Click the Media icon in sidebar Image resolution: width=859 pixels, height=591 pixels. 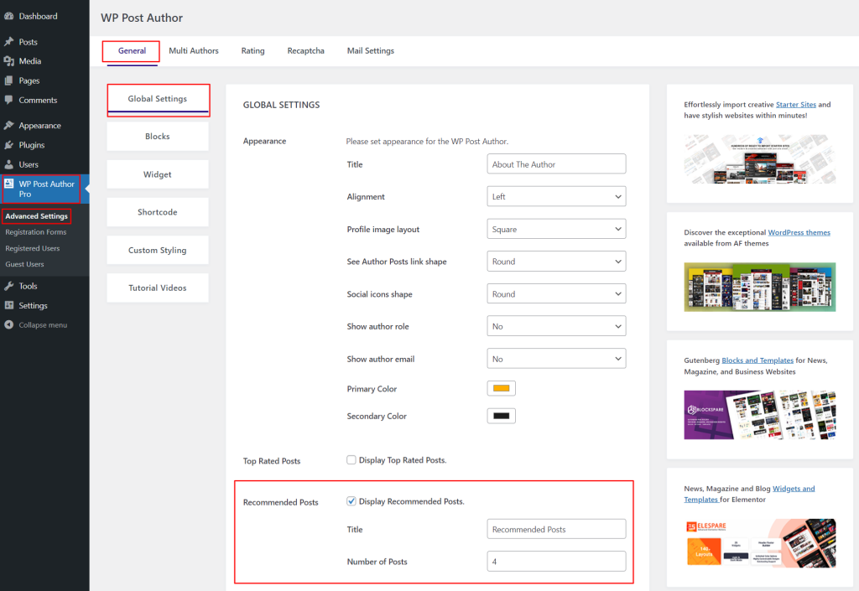click(x=8, y=61)
